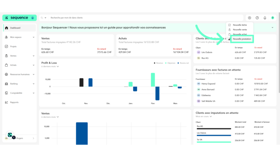
Task: Click the Nouvelle tâche checkbox icon
Action: click(x=230, y=25)
